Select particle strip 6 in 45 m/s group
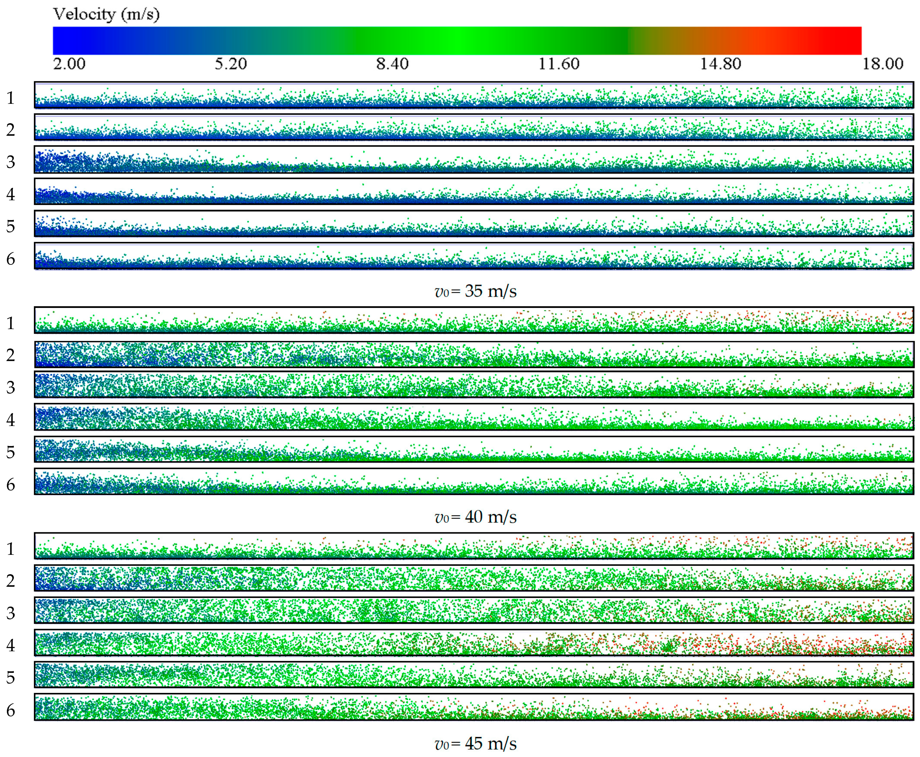920x757 pixels. [x=474, y=707]
